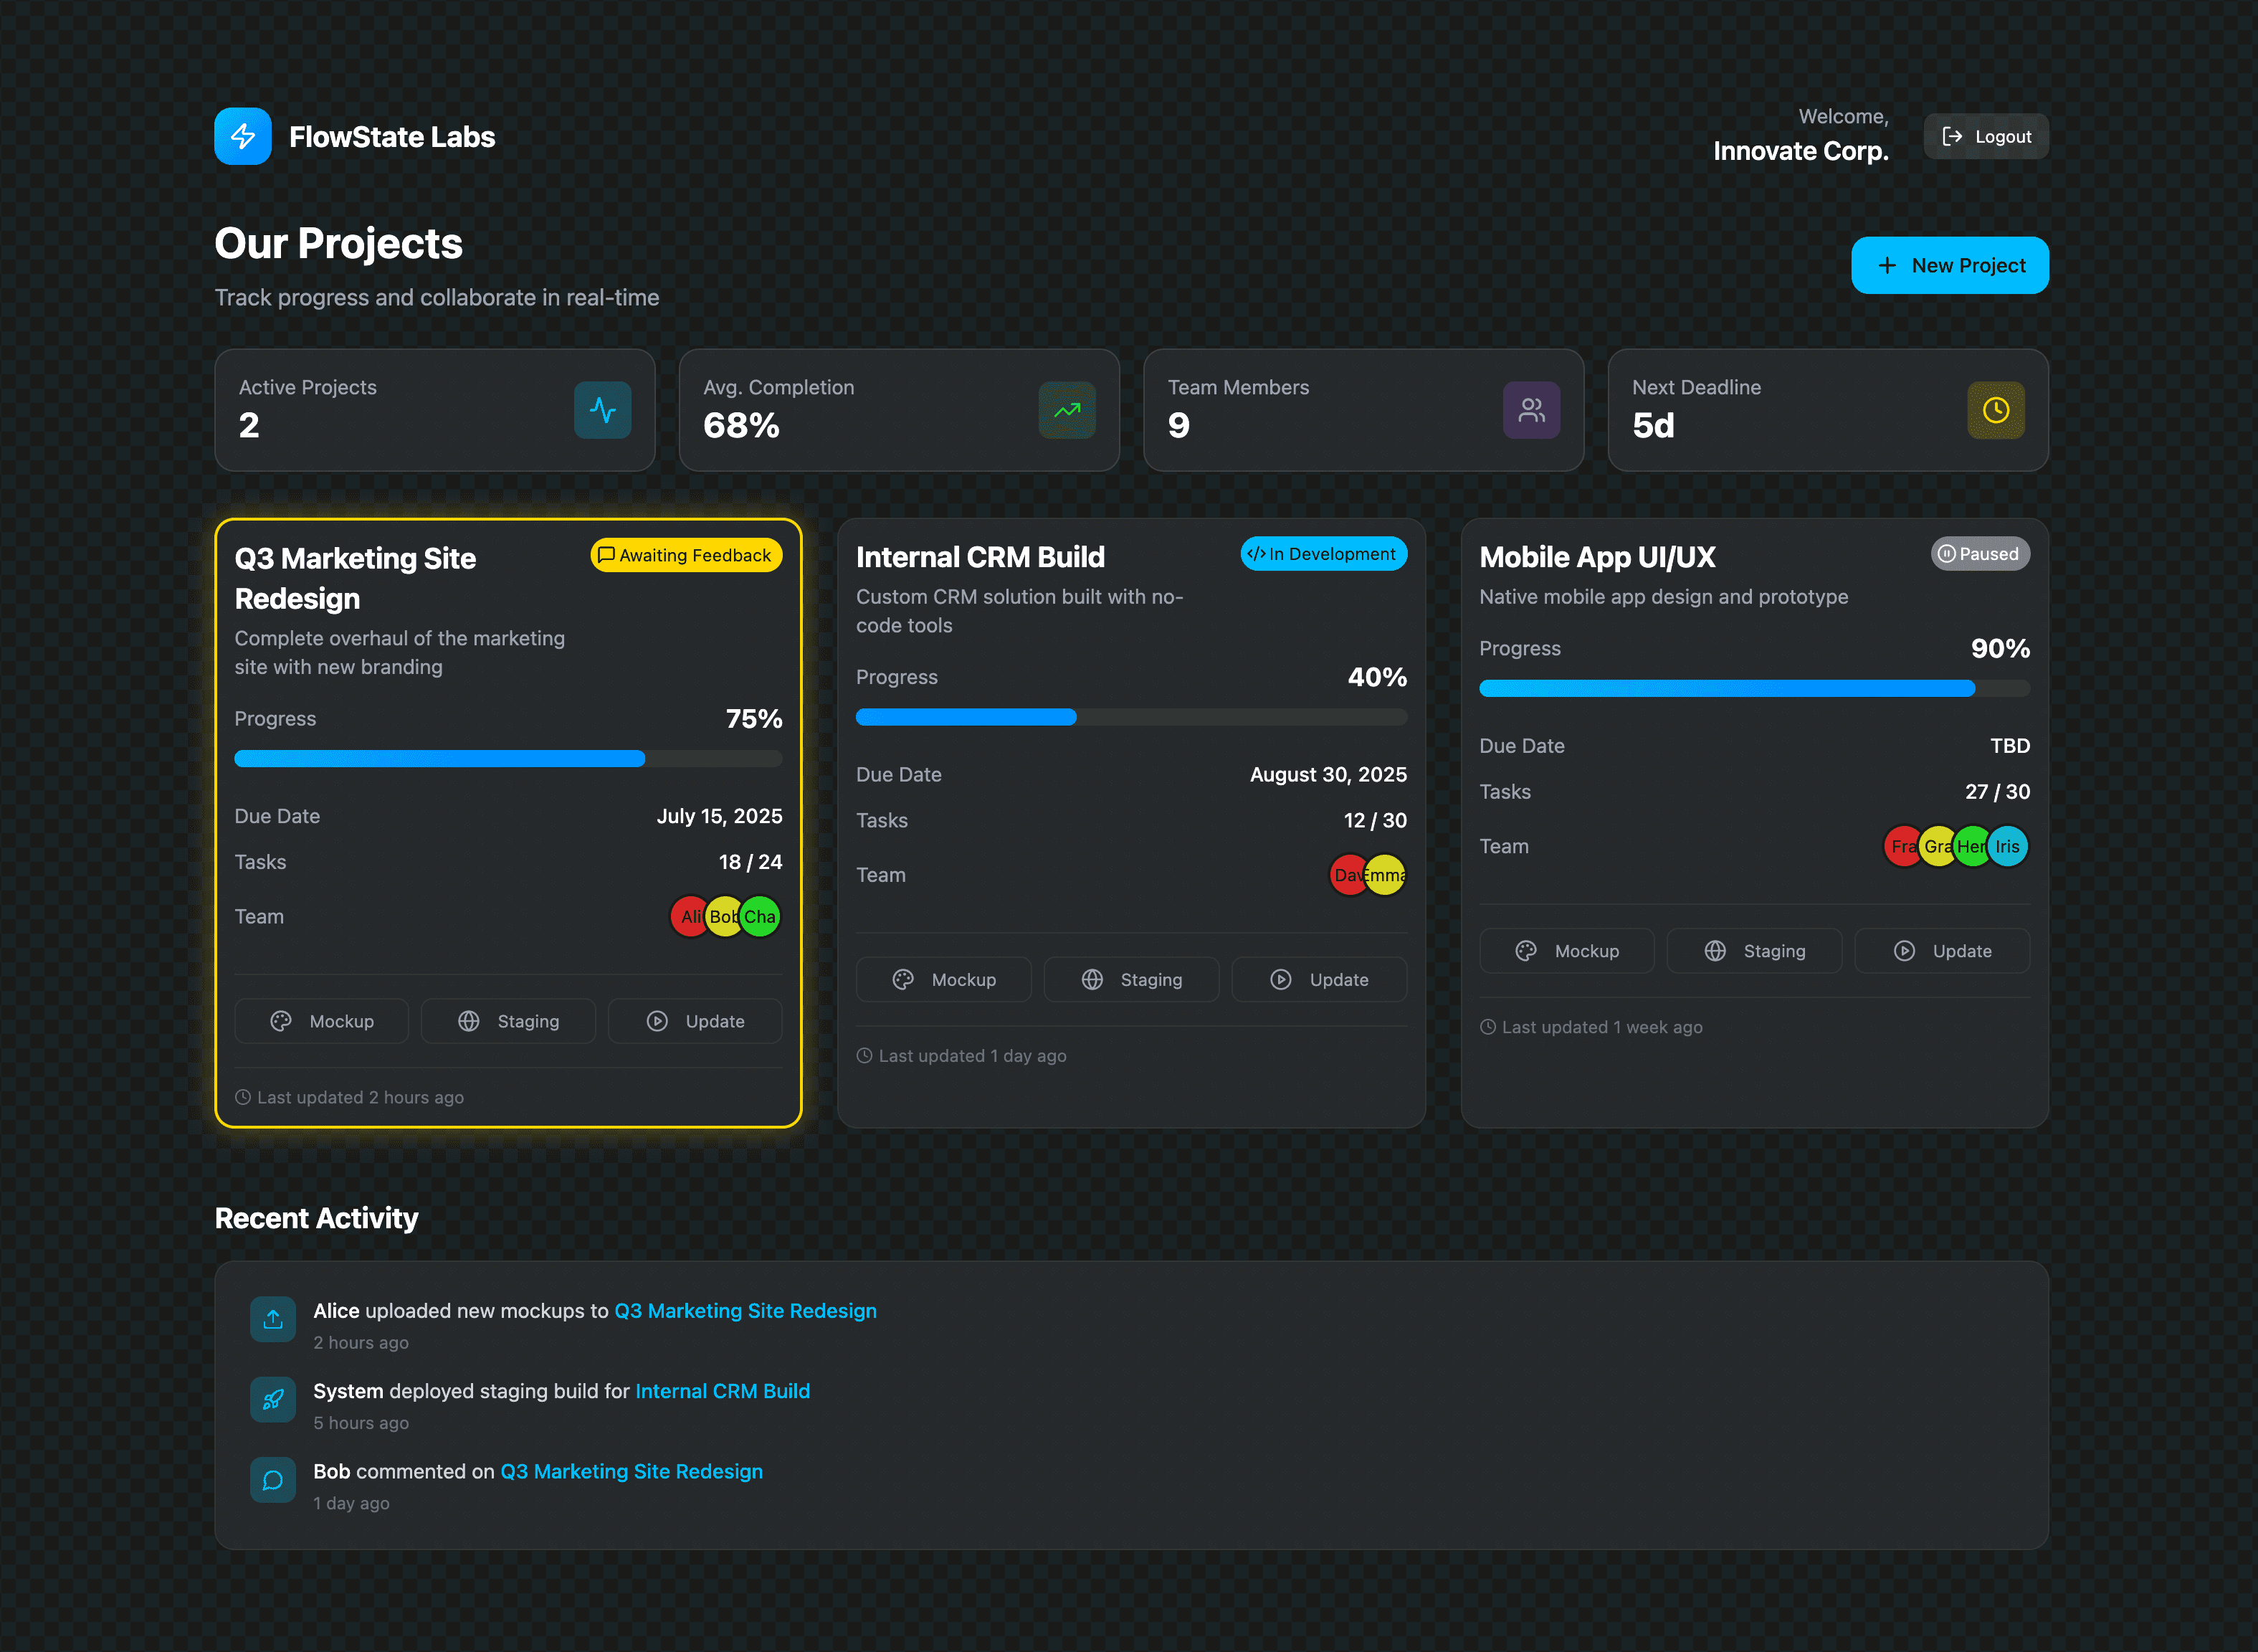Click the Avg. Completion trending-up icon

pos(1067,410)
